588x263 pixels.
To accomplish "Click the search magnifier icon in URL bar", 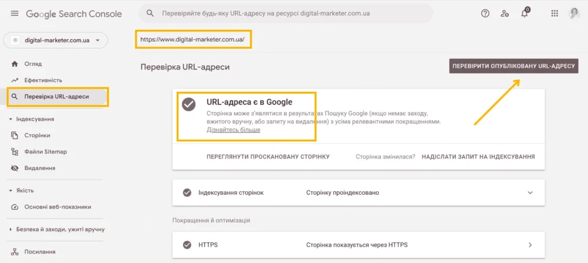I will [x=150, y=14].
